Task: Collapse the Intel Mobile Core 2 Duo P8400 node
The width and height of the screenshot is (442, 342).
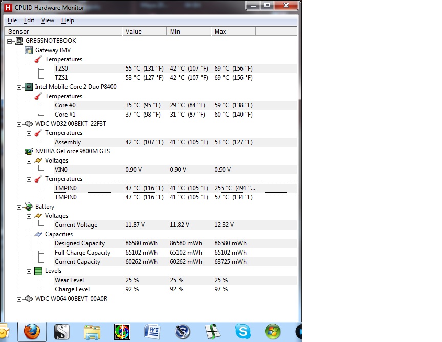Action: (19, 87)
